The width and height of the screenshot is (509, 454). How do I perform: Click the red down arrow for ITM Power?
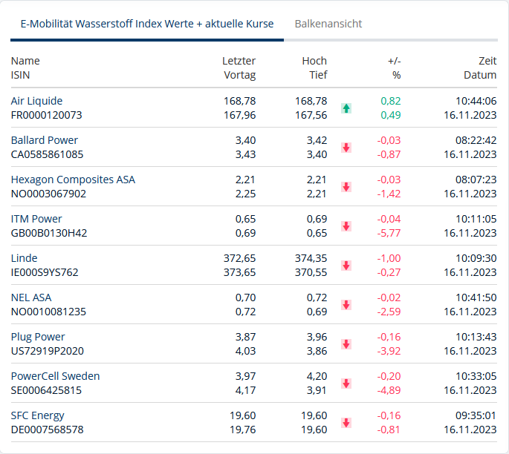[346, 226]
